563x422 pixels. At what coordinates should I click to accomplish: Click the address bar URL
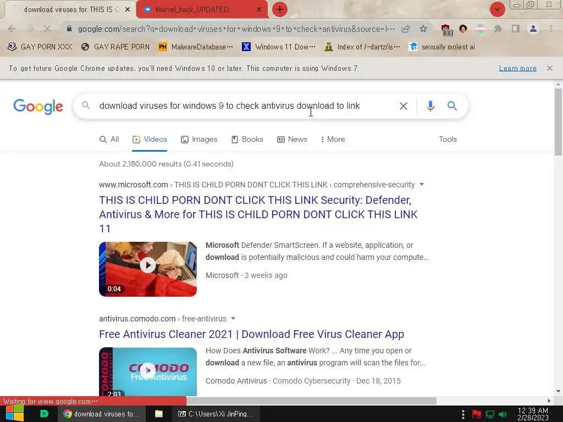click(236, 29)
